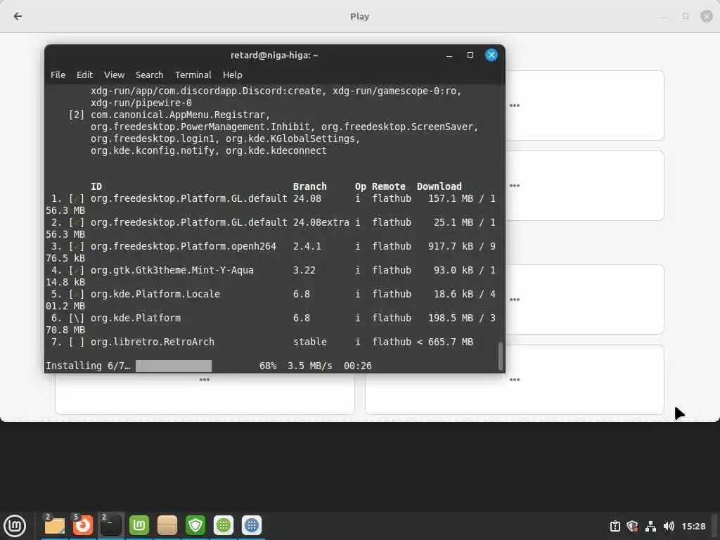Click the '68%' progress percentage

(268, 366)
